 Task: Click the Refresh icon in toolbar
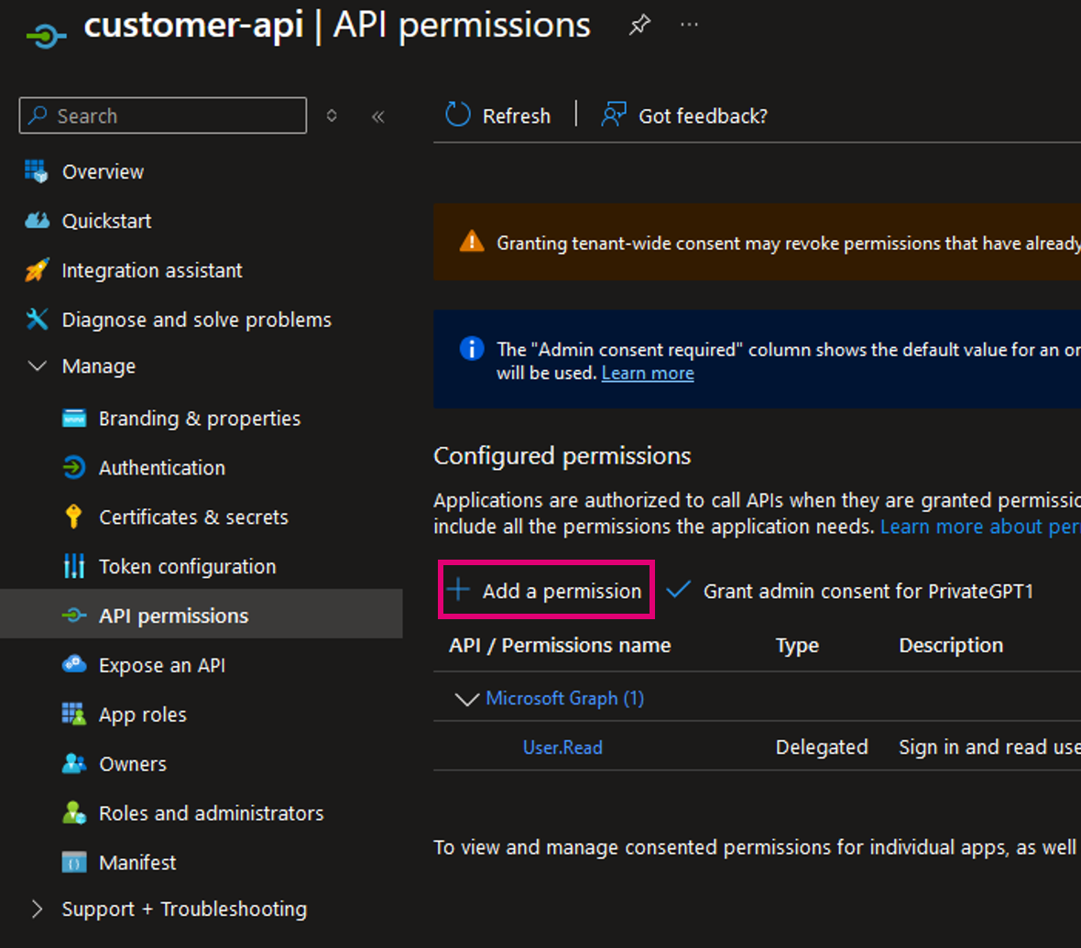458,115
